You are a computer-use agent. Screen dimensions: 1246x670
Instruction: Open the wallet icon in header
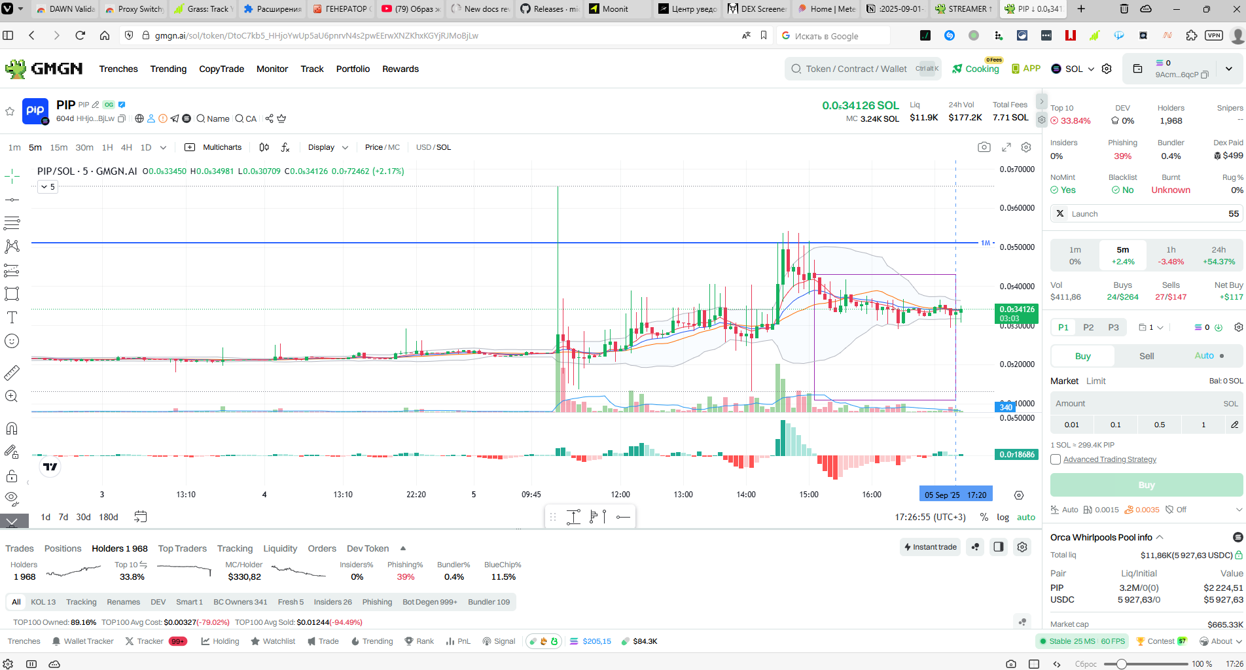tap(1137, 69)
